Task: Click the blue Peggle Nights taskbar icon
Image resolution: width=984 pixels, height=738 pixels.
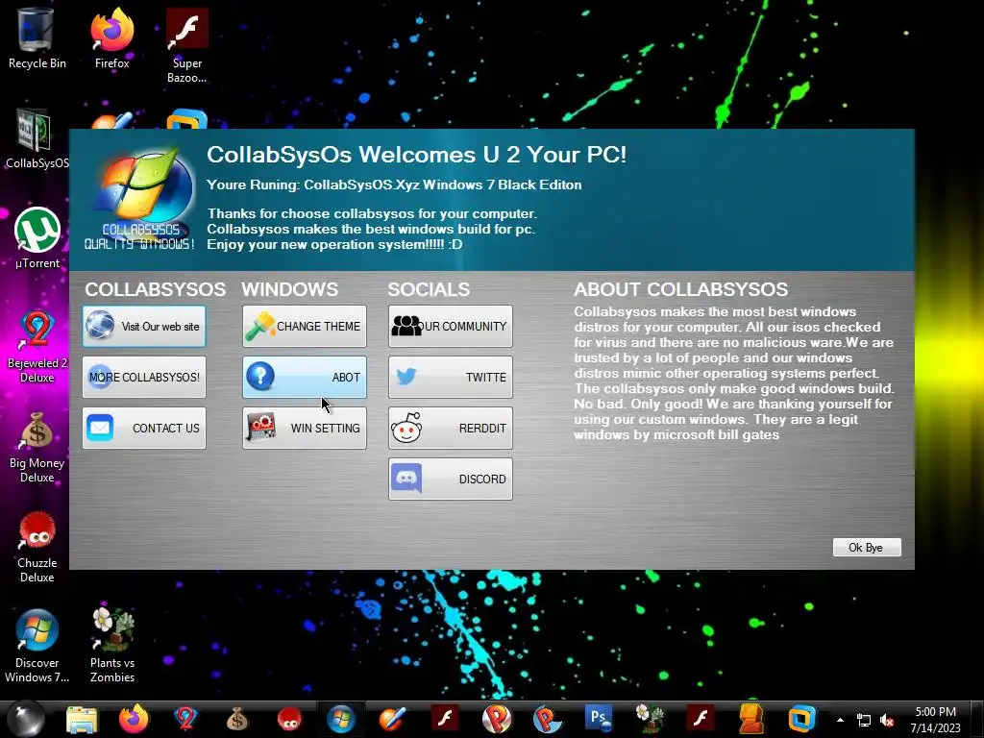Action: click(547, 719)
